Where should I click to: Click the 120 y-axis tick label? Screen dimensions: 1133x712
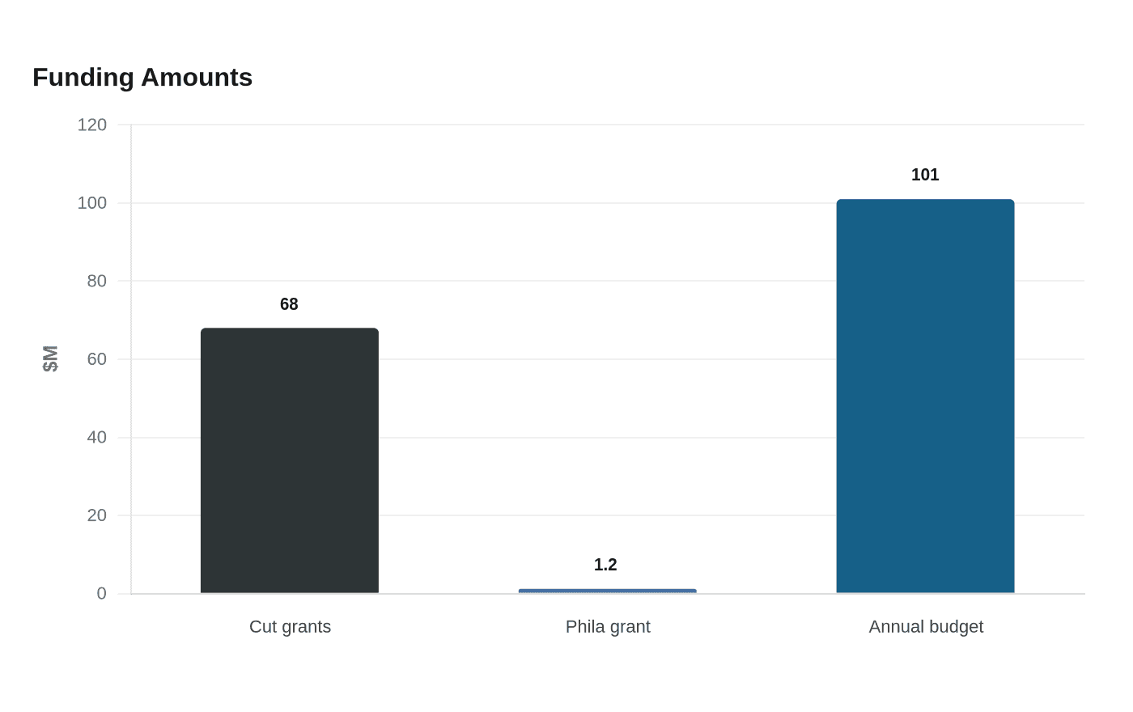coord(92,125)
